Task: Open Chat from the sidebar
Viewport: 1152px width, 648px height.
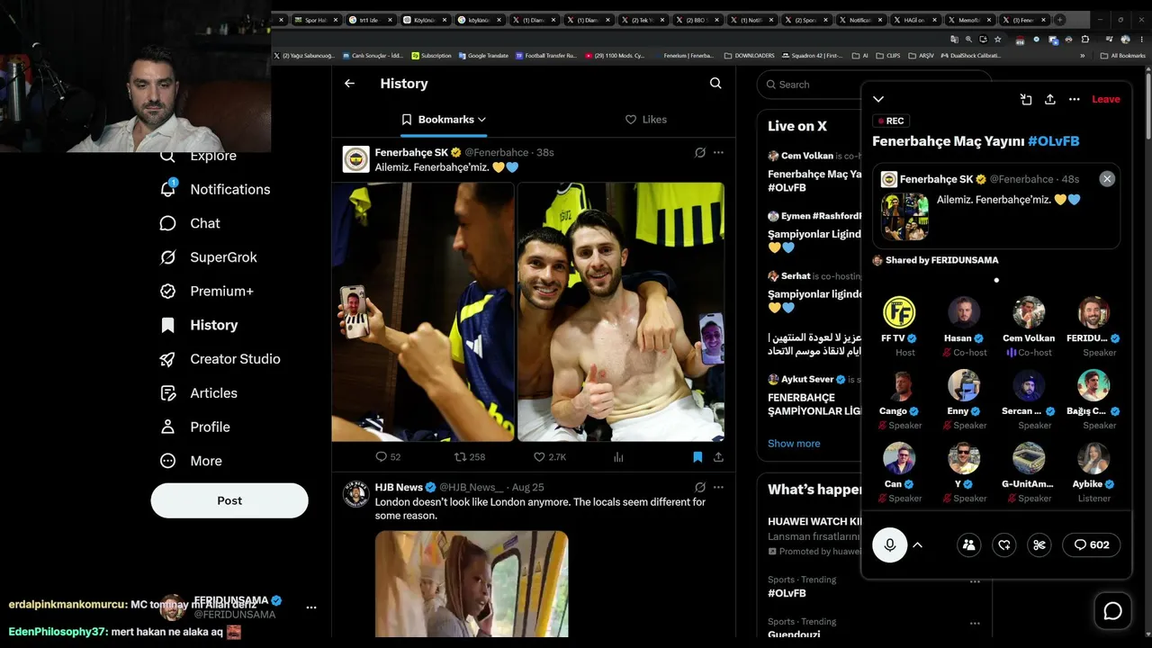Action: tap(190, 223)
